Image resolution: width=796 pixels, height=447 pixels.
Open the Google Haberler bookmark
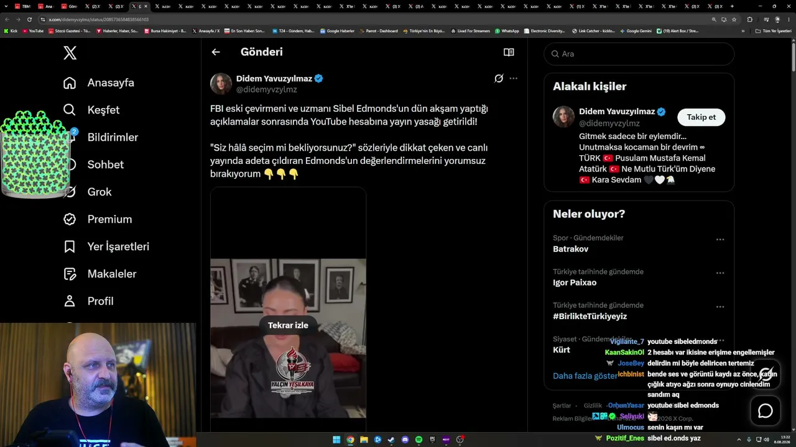click(337, 31)
